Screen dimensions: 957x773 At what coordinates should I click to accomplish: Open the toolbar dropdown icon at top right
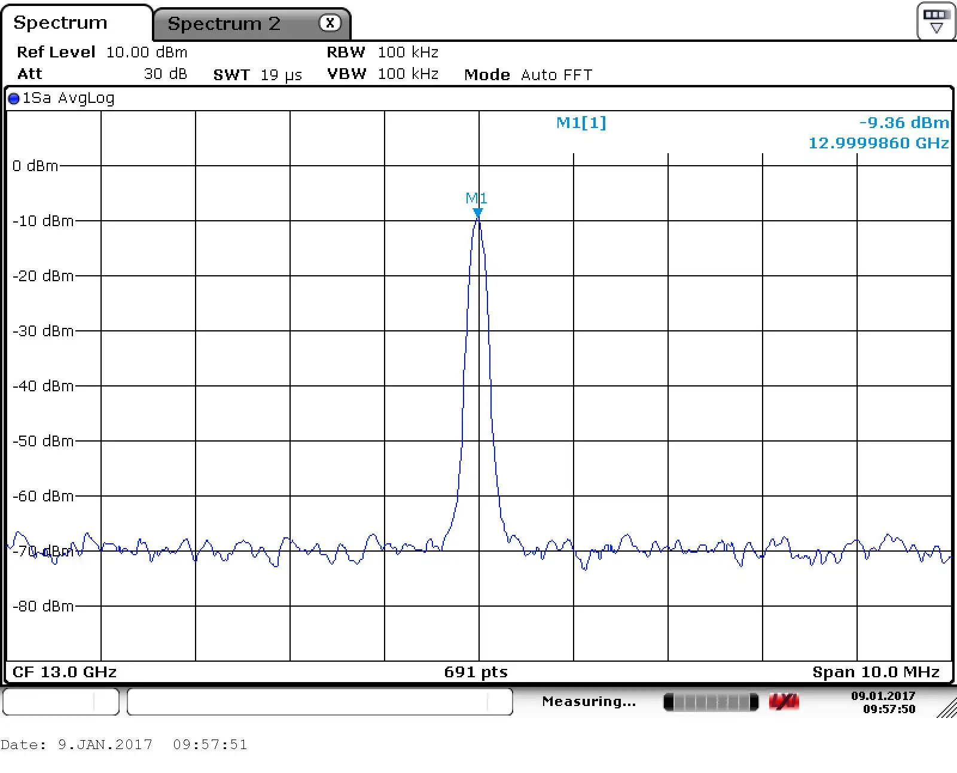(x=936, y=22)
